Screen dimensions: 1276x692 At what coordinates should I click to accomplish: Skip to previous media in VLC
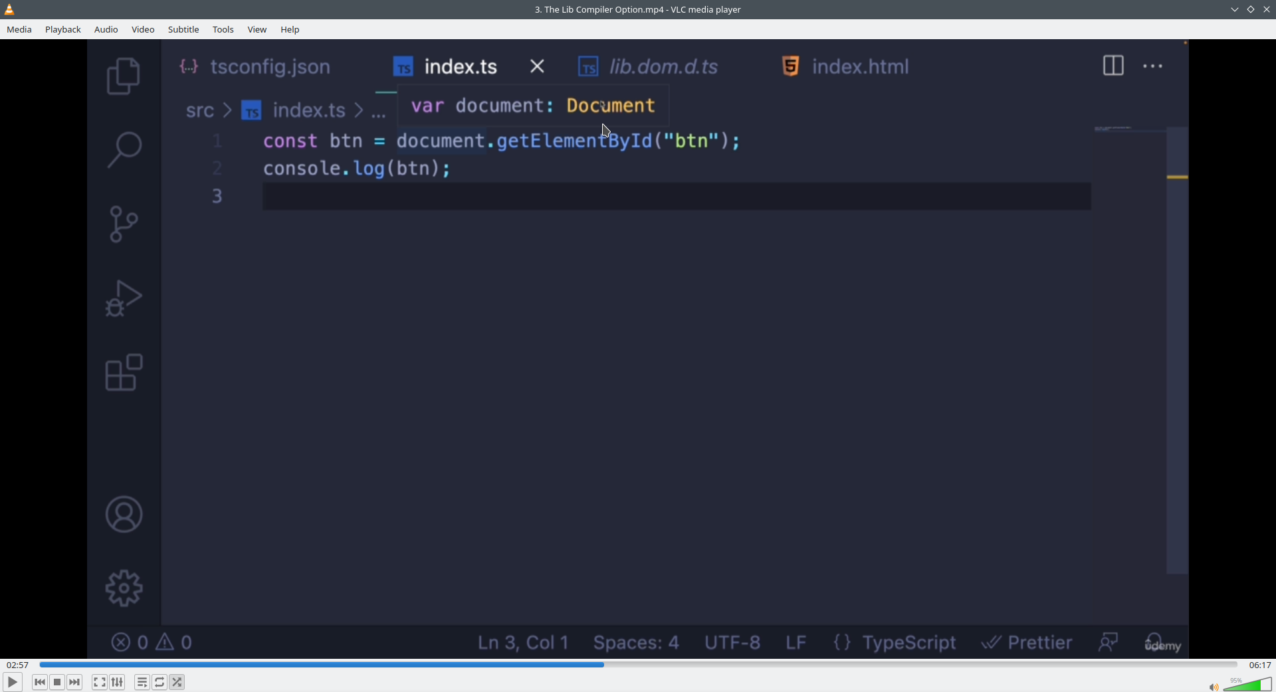pos(40,682)
